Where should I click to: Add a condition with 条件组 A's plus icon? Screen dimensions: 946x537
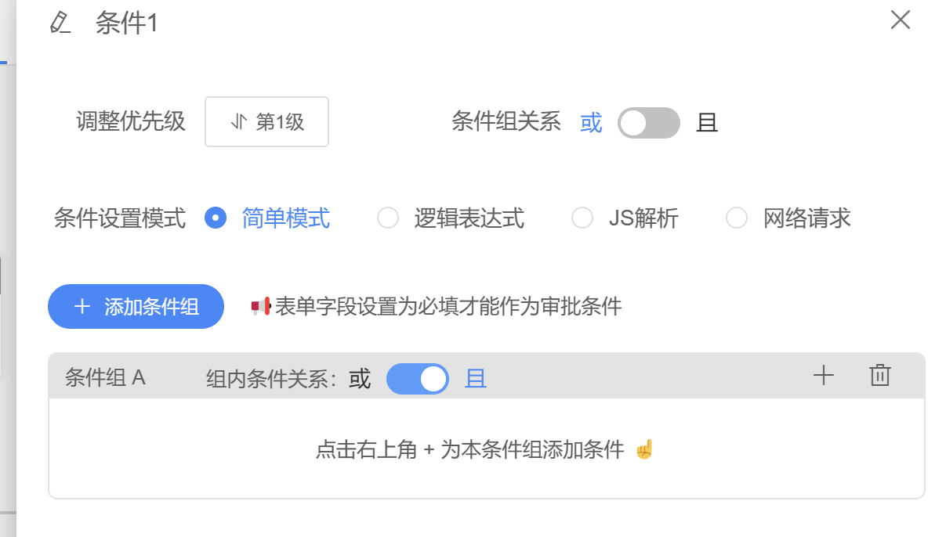pyautogui.click(x=823, y=376)
